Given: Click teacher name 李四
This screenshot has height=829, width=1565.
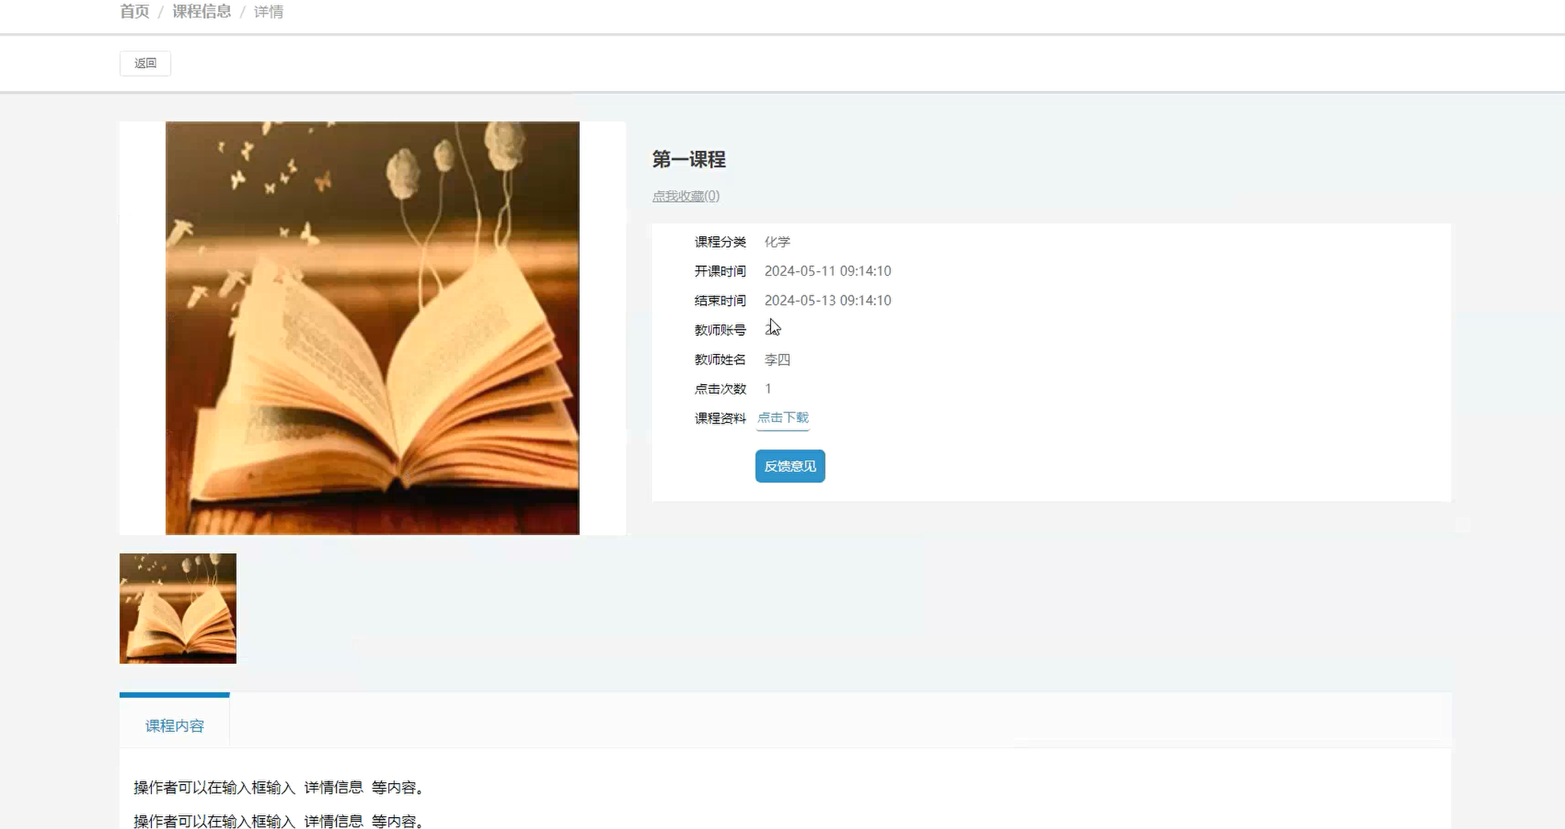Looking at the screenshot, I should click(x=777, y=360).
